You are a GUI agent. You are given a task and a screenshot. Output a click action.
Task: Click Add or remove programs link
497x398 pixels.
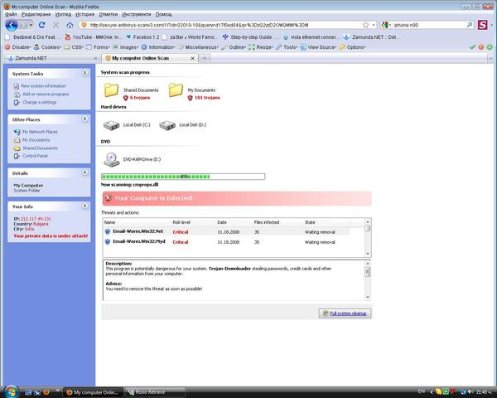click(x=46, y=95)
